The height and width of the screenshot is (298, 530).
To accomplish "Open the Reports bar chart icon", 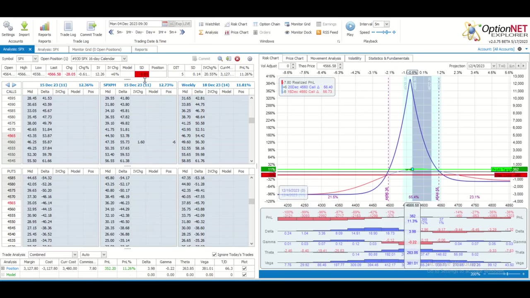I will [x=44, y=27].
